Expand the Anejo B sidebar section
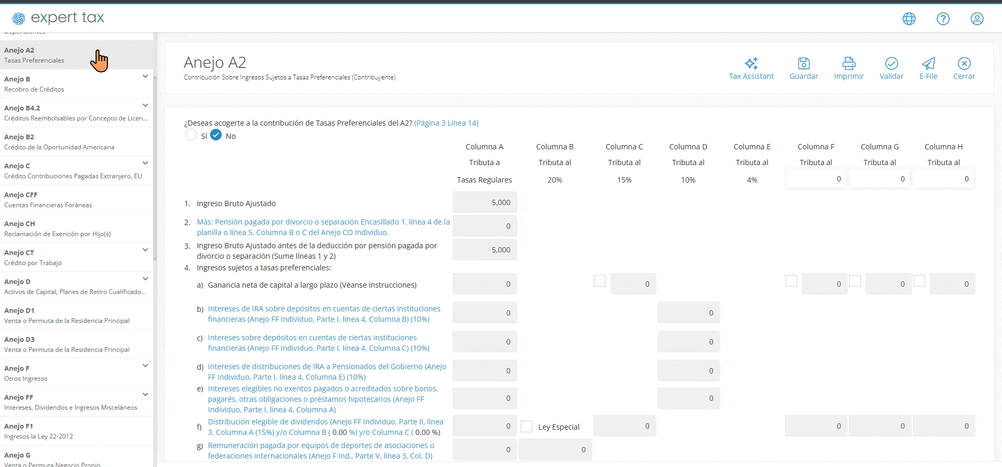 click(x=145, y=76)
